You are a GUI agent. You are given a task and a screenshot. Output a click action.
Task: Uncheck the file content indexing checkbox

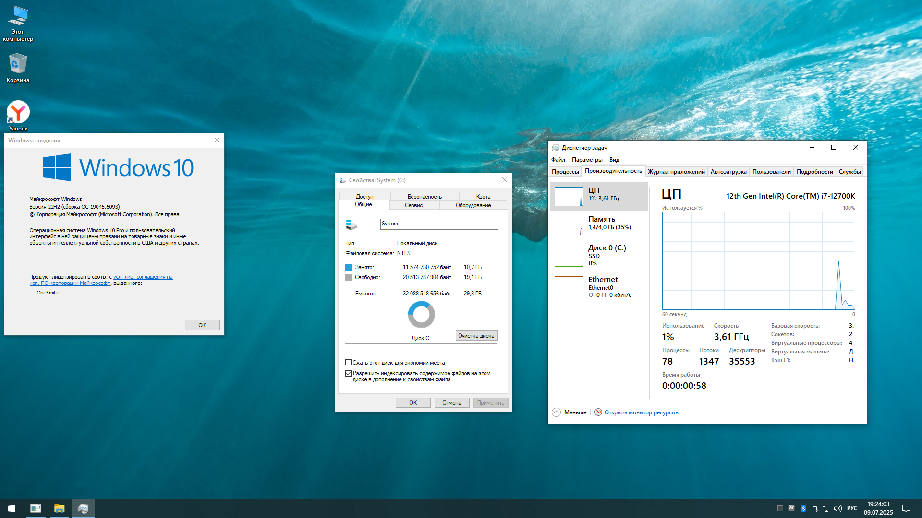coord(349,373)
